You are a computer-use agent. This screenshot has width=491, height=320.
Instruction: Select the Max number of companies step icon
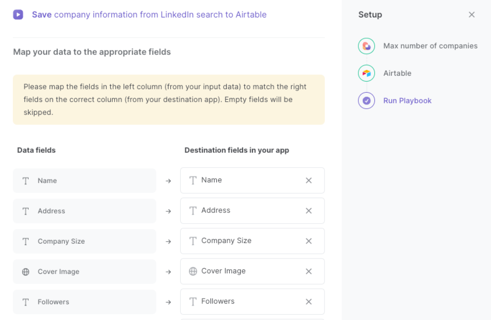pyautogui.click(x=366, y=46)
